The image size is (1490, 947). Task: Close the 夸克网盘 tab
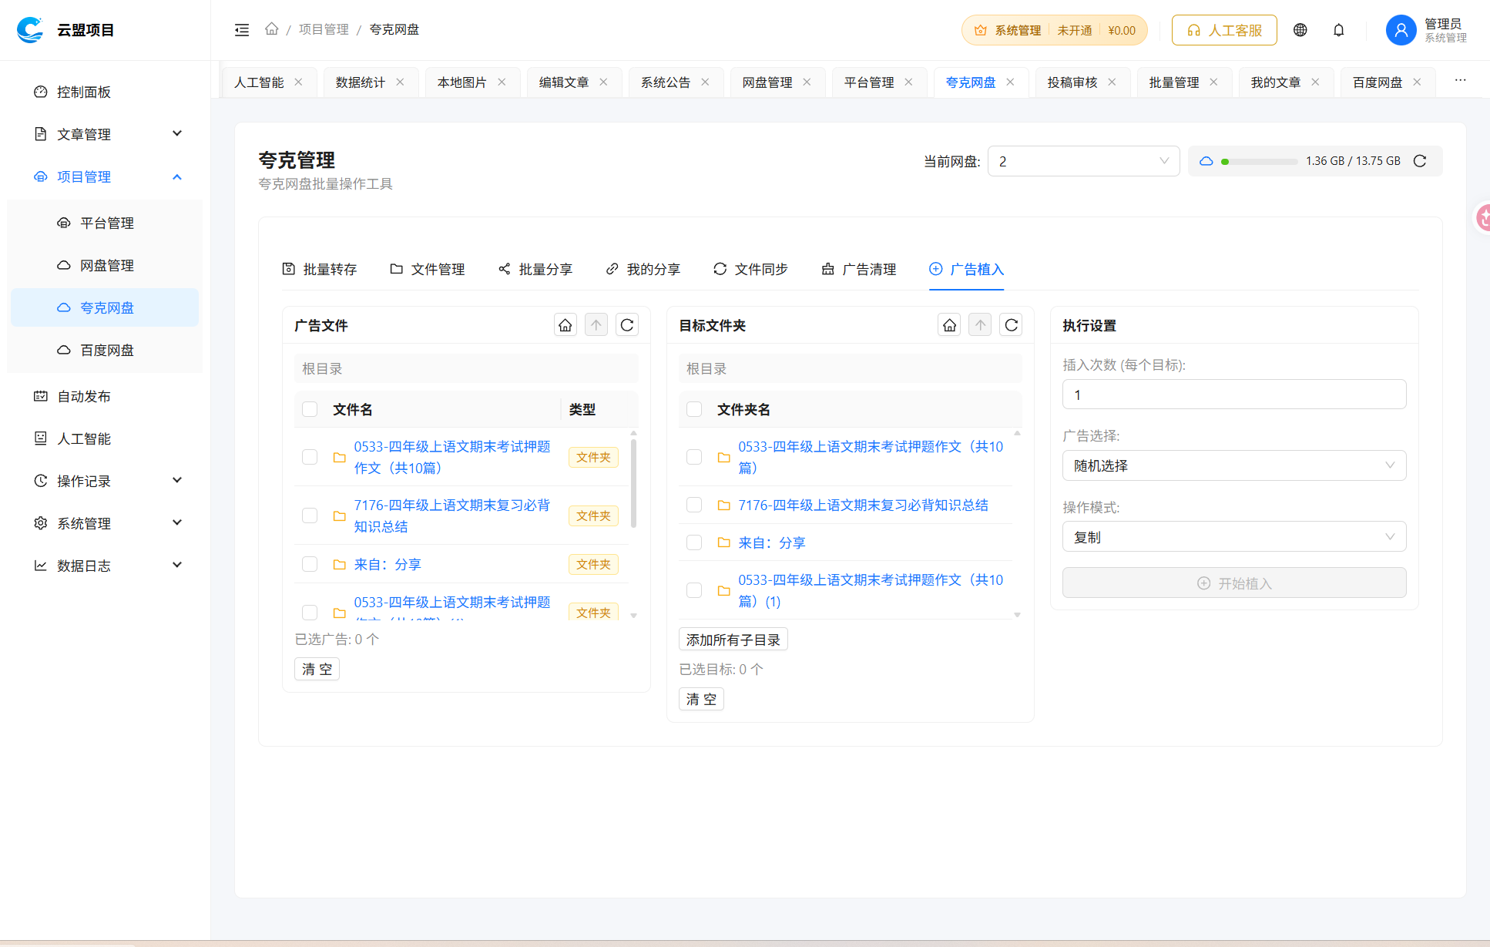pyautogui.click(x=1010, y=82)
